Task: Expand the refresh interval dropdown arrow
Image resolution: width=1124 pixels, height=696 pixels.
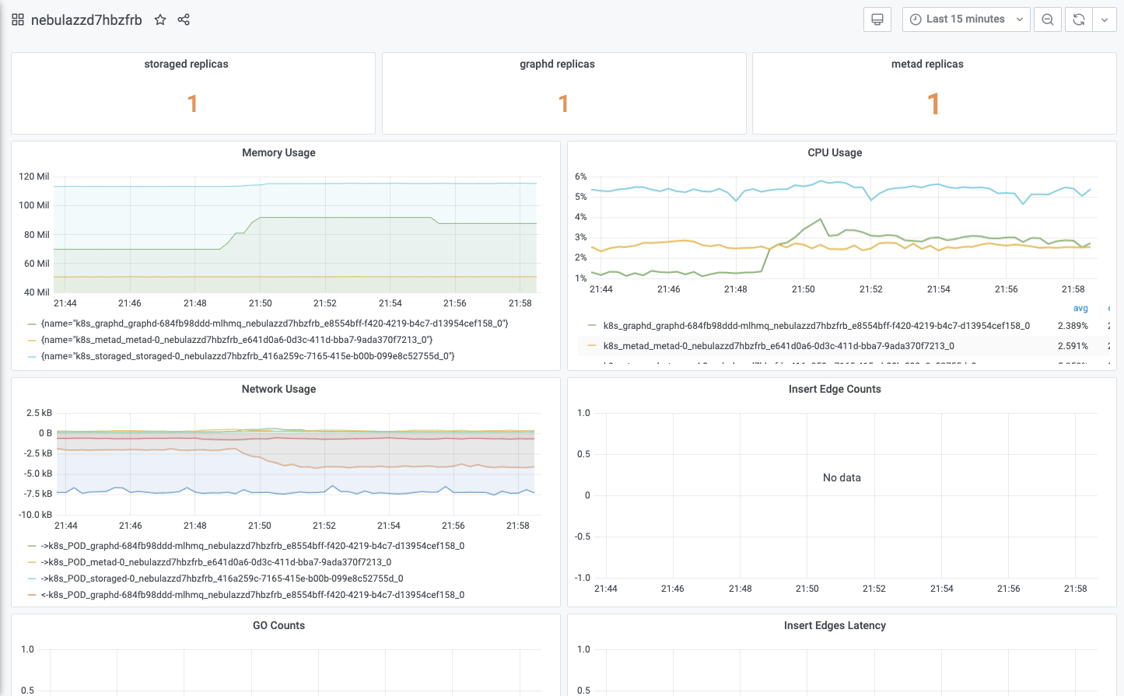Action: coord(1105,19)
